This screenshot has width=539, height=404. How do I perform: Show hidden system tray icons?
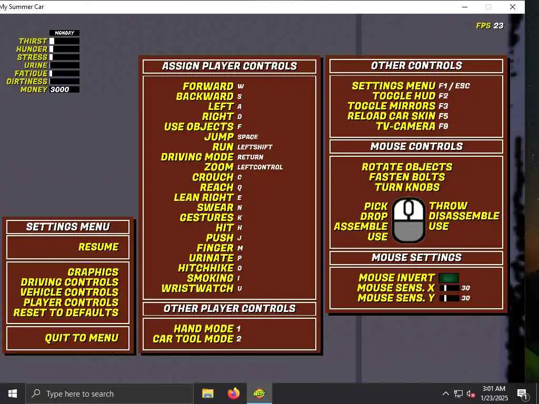click(x=445, y=393)
